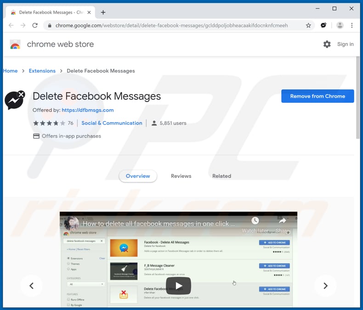This screenshot has width=363, height=310.
Task: Go to Home breadcrumb link
Action: (10, 71)
